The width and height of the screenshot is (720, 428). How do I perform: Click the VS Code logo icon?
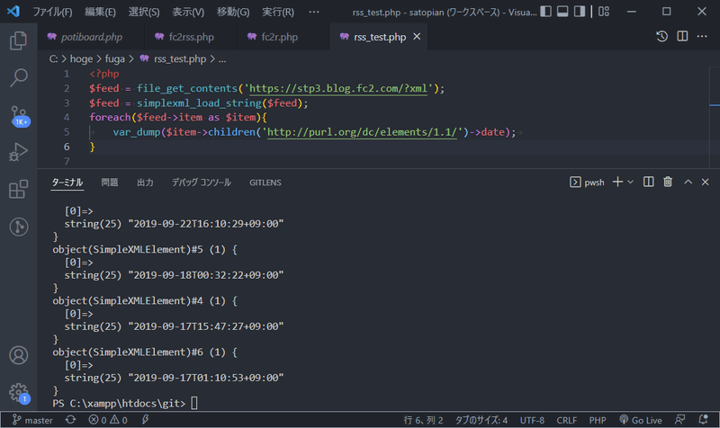pos(13,12)
